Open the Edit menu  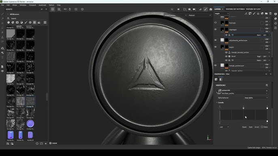(x=8, y=5)
